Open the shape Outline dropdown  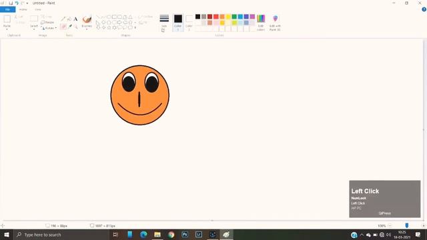[145, 17]
